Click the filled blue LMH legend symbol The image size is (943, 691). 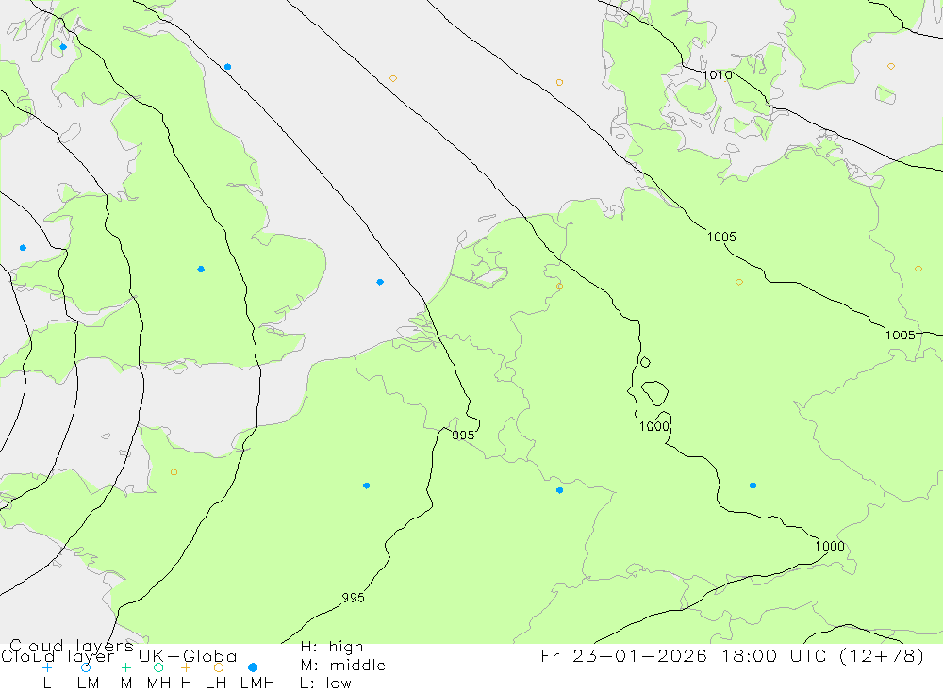click(x=253, y=667)
